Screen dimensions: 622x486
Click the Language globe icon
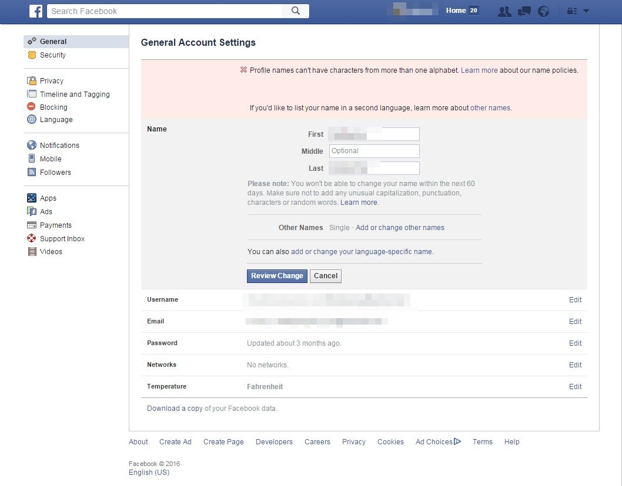32,119
